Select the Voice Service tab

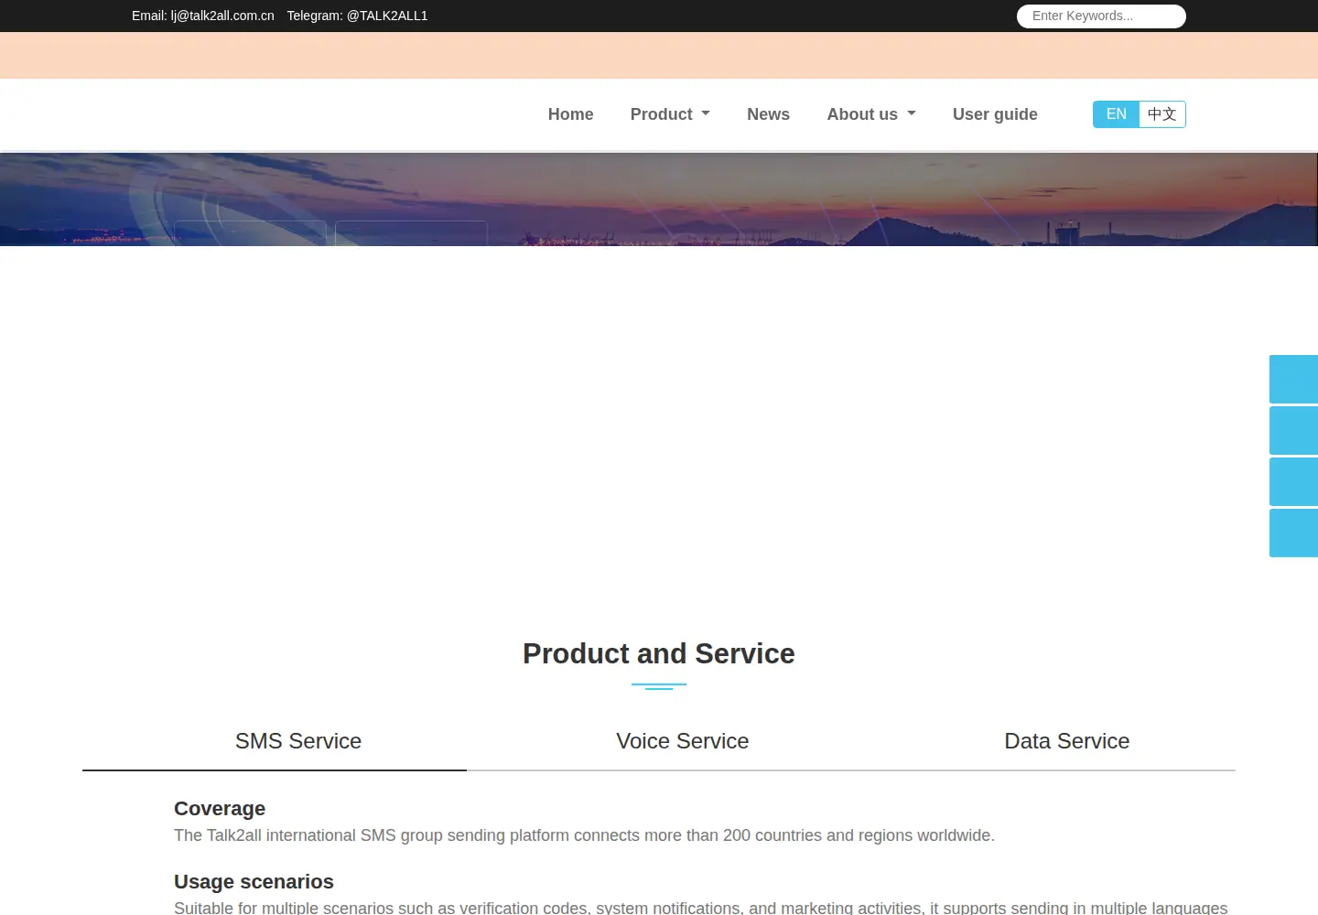pos(682,741)
